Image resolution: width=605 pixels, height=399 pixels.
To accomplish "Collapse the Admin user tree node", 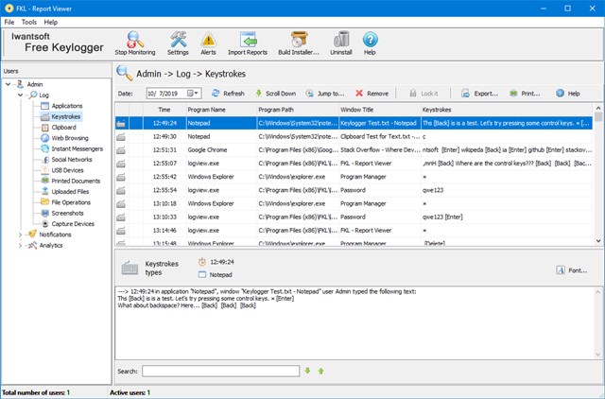I will [8, 84].
